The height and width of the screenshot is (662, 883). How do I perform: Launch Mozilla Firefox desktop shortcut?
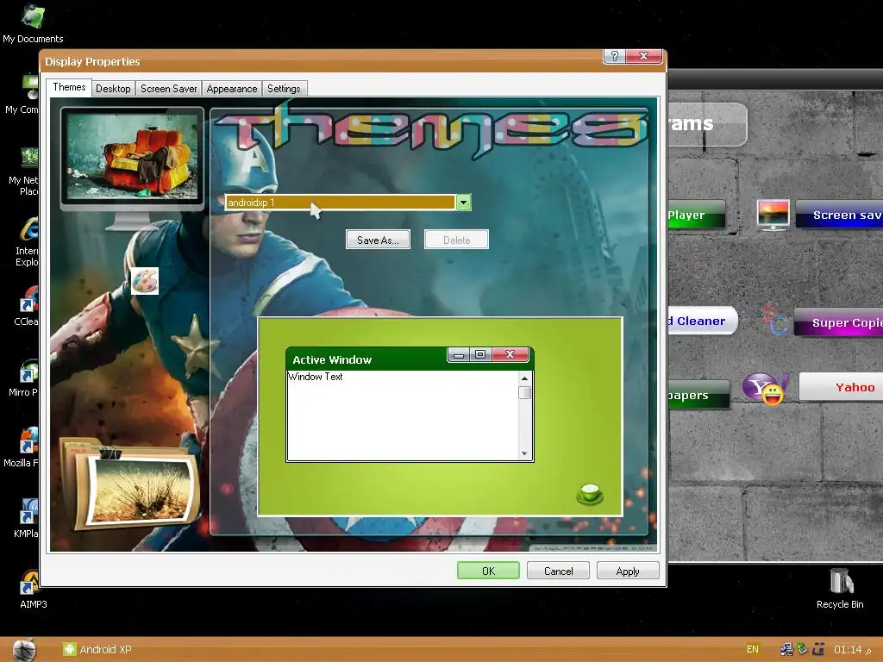point(22,448)
